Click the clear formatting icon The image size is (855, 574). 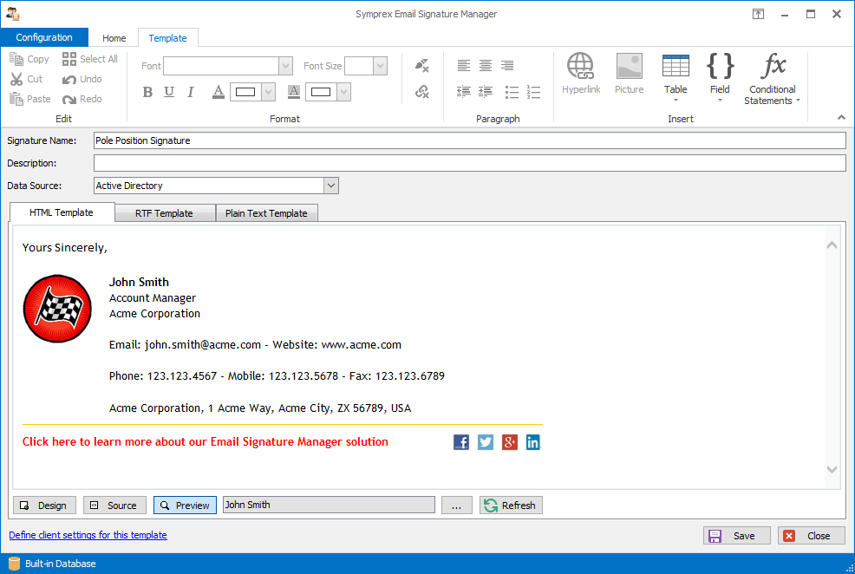pyautogui.click(x=422, y=66)
